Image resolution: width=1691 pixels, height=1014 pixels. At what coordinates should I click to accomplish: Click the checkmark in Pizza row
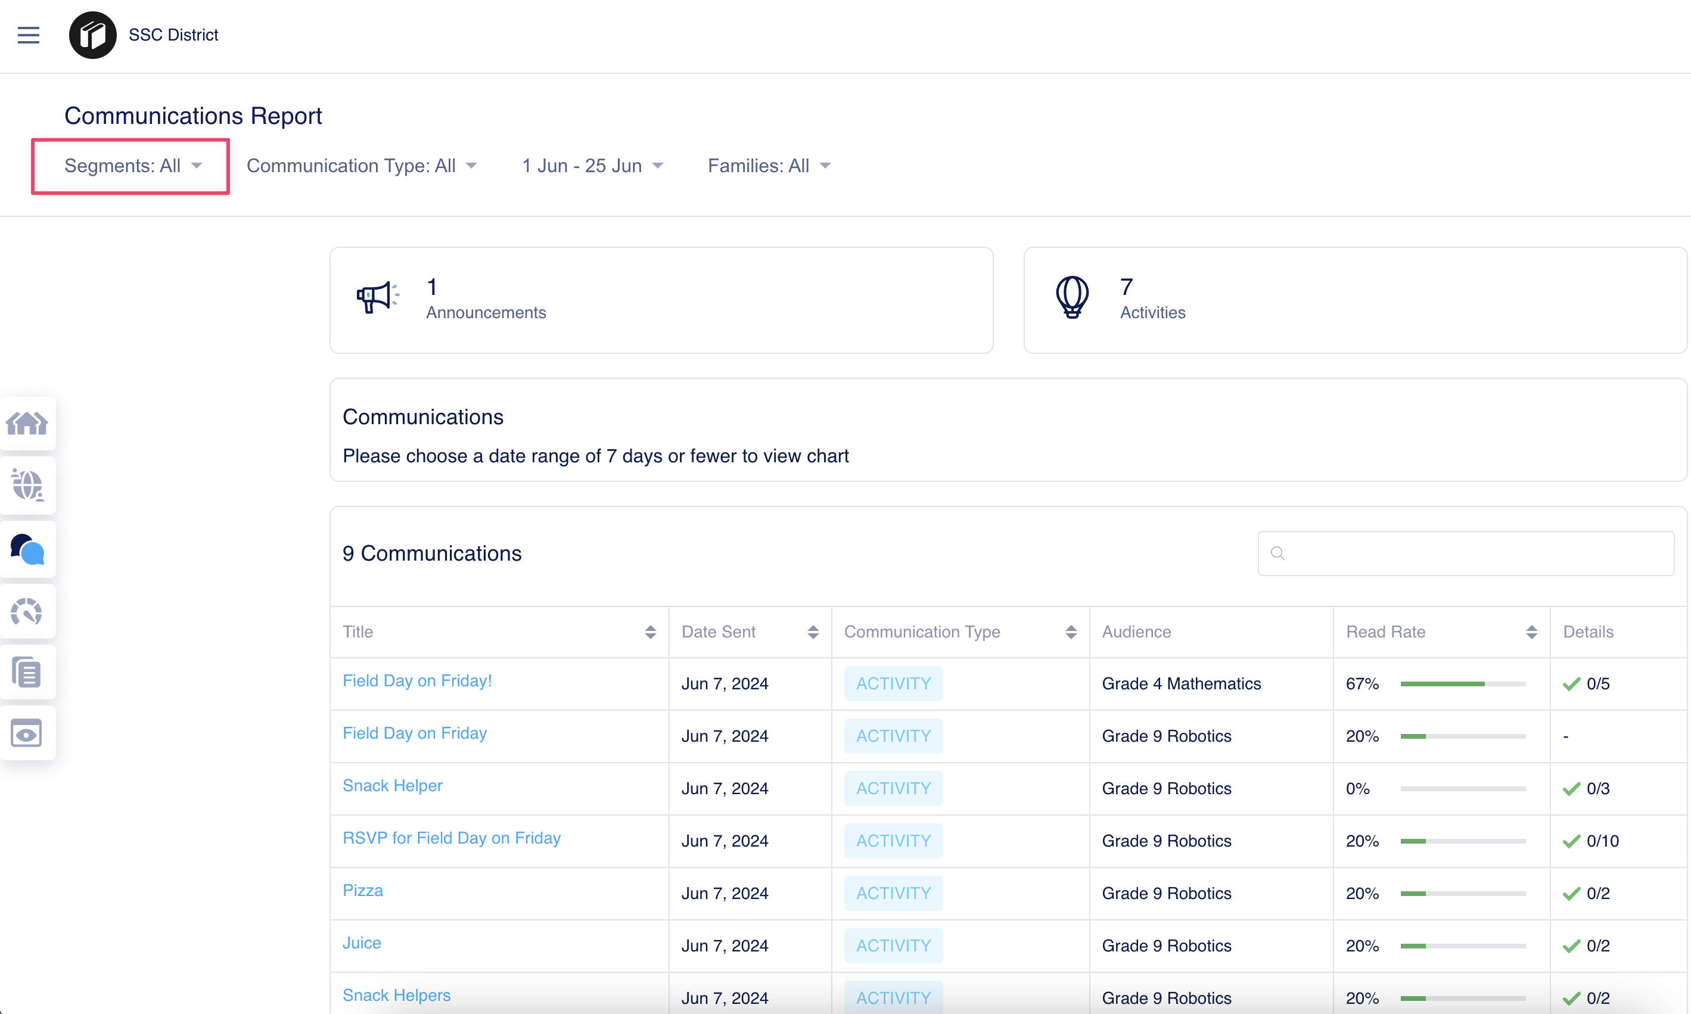click(x=1571, y=894)
